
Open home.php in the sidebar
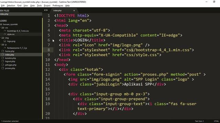(10, 51)
